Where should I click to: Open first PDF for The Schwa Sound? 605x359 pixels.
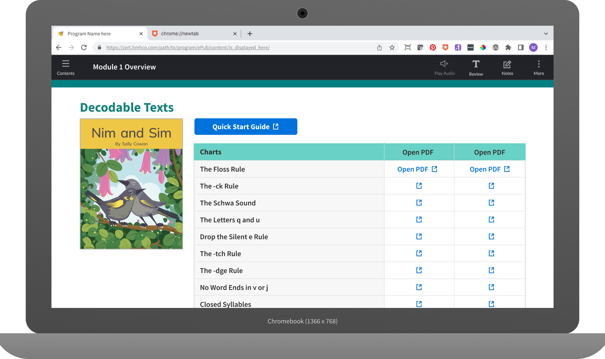pos(419,203)
